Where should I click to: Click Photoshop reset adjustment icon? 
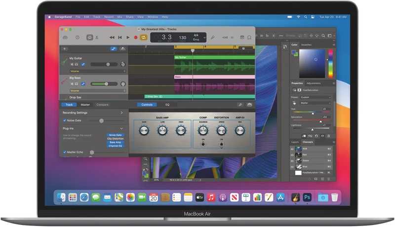click(316, 136)
